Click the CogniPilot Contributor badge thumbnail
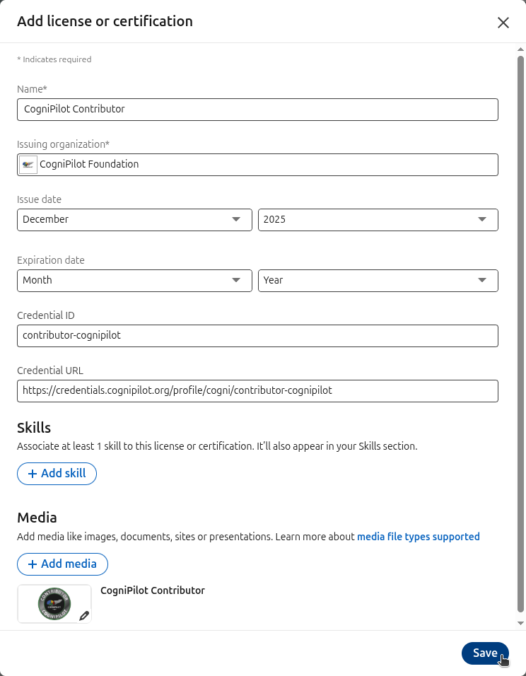Viewport: 526px width, 676px height. [54, 604]
